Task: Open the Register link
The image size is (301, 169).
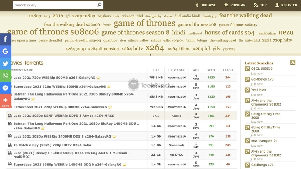Action: (x=286, y=5)
